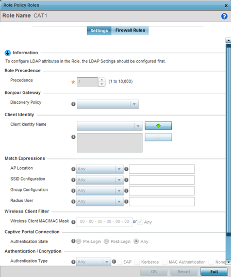The image size is (231, 277).
Task: Toggle the Any checkbox for MAC mask
Action: [x=140, y=222]
